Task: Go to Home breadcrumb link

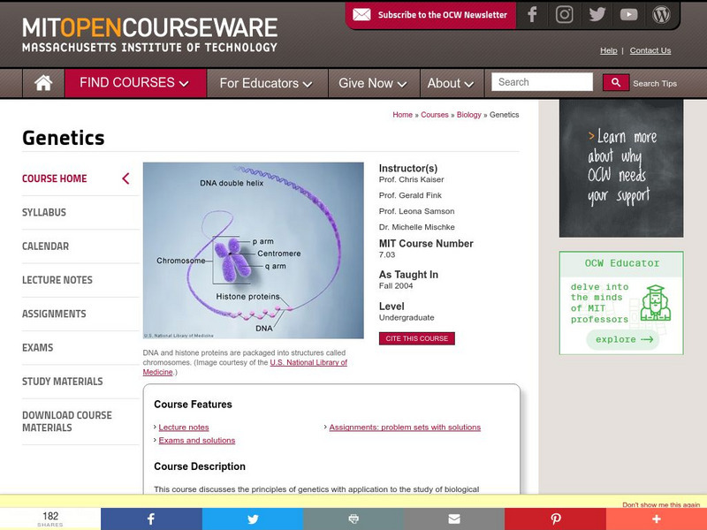Action: coord(403,115)
